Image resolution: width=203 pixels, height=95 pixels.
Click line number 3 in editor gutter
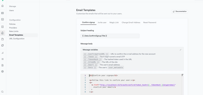[x=85, y=80]
